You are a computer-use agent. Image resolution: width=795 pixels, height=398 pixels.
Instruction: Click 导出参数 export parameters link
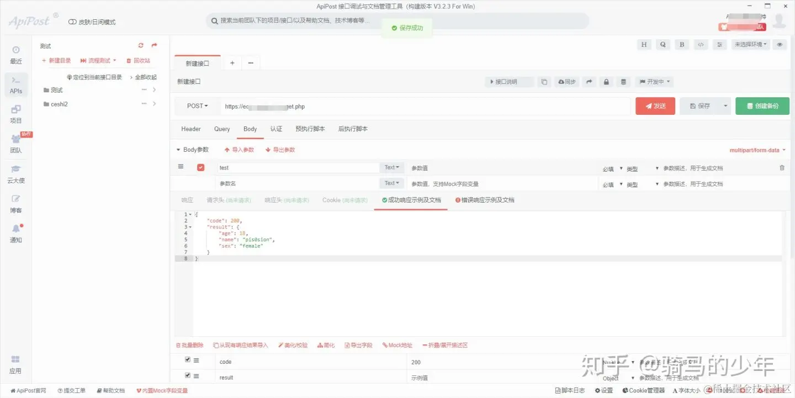tap(280, 150)
